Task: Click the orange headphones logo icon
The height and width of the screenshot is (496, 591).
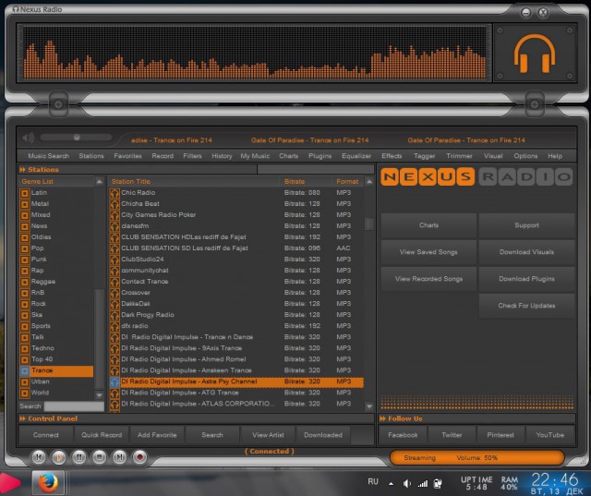Action: tap(535, 54)
